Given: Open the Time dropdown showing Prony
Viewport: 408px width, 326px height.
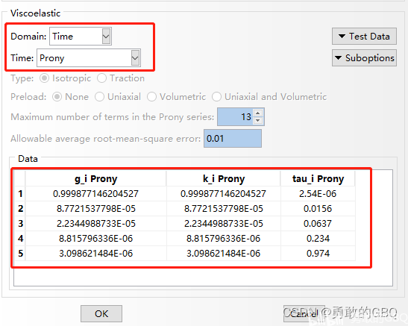Looking at the screenshot, I should coord(89,57).
